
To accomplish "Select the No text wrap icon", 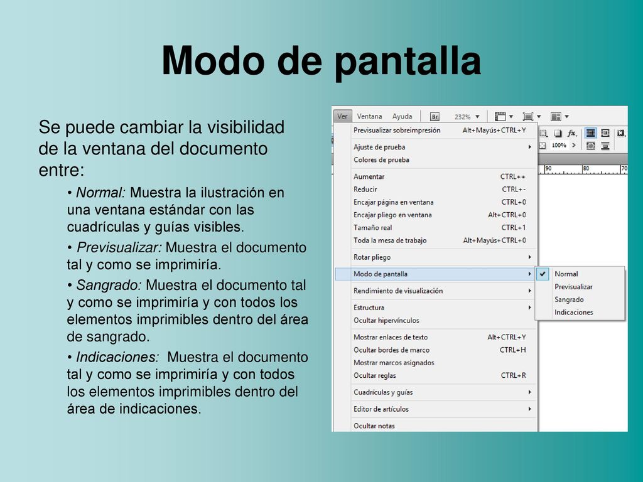I will click(x=590, y=133).
